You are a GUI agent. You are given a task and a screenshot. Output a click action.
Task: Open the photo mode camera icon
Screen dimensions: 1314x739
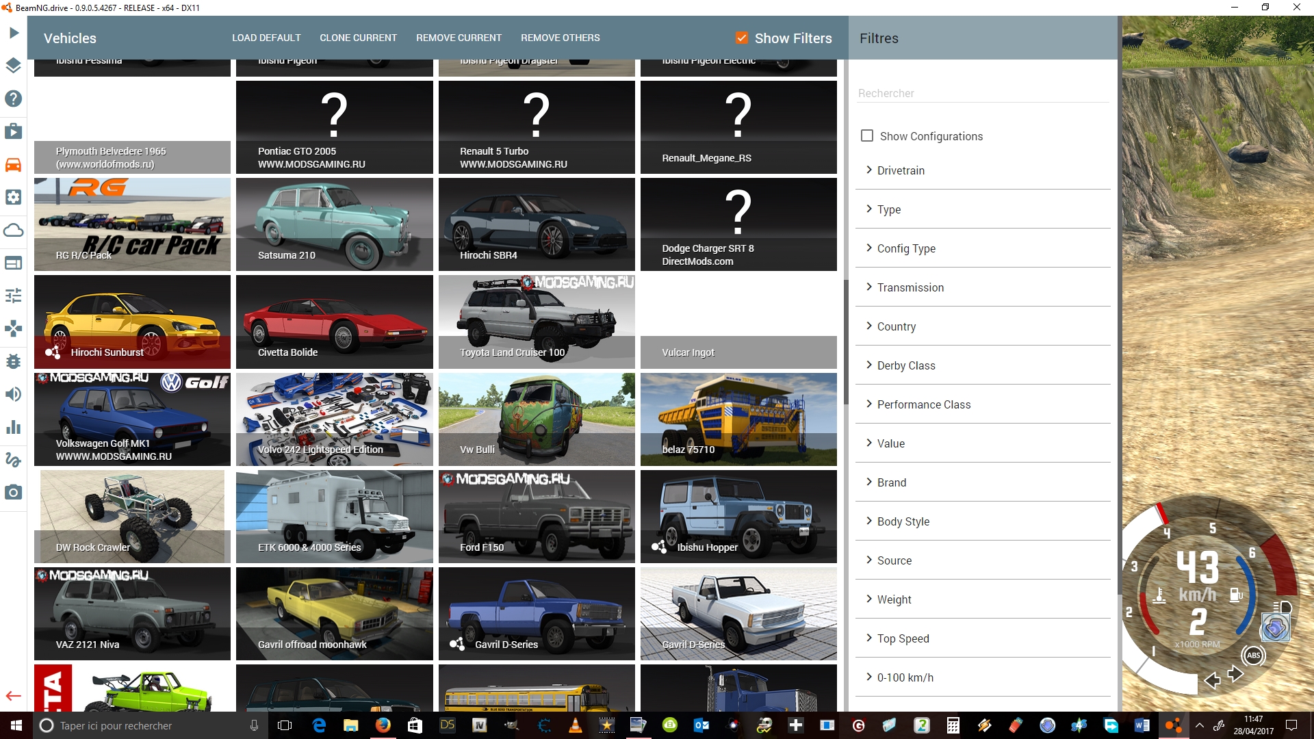[x=14, y=493]
